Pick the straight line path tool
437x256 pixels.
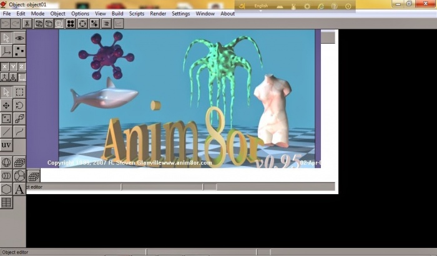(6, 132)
